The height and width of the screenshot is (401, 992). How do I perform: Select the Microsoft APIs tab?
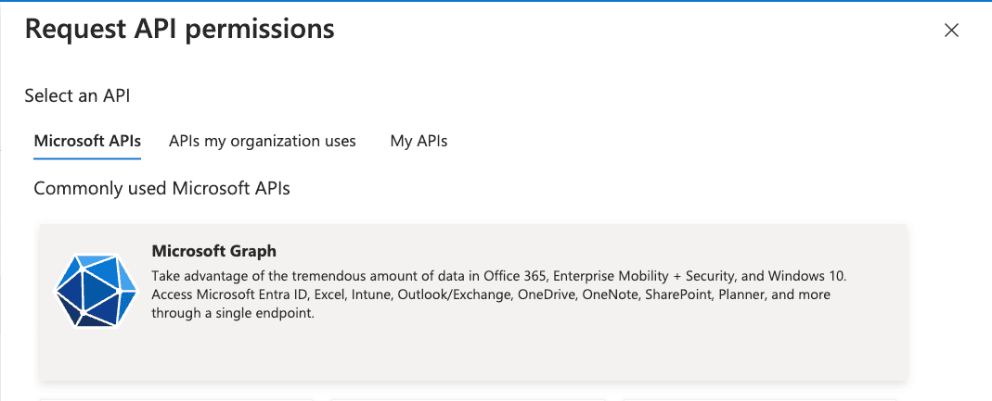click(87, 141)
